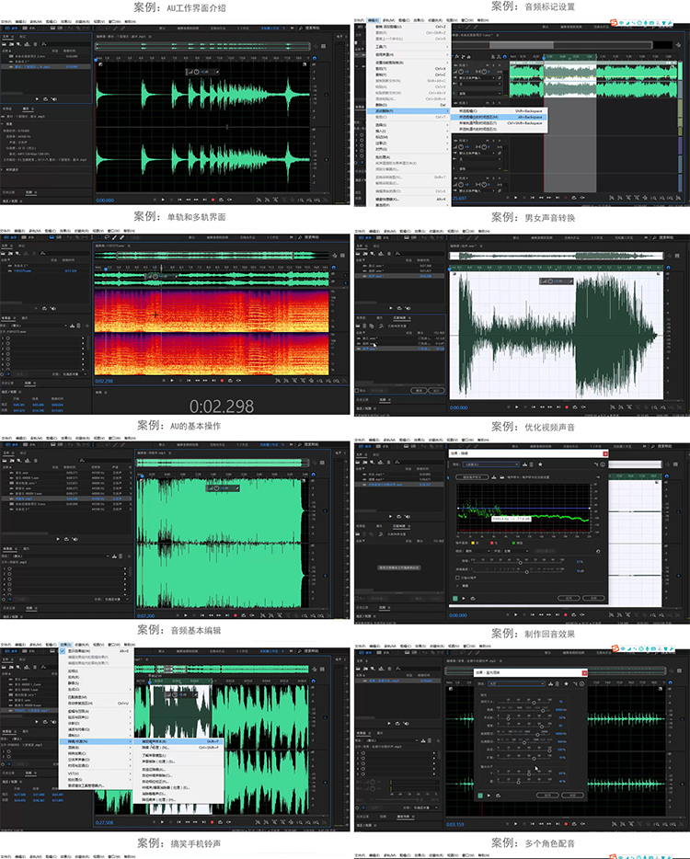The image size is (690, 859).
Task: Click favorite star icon in 制作回音效果 reverb dialog
Action: tap(566, 683)
